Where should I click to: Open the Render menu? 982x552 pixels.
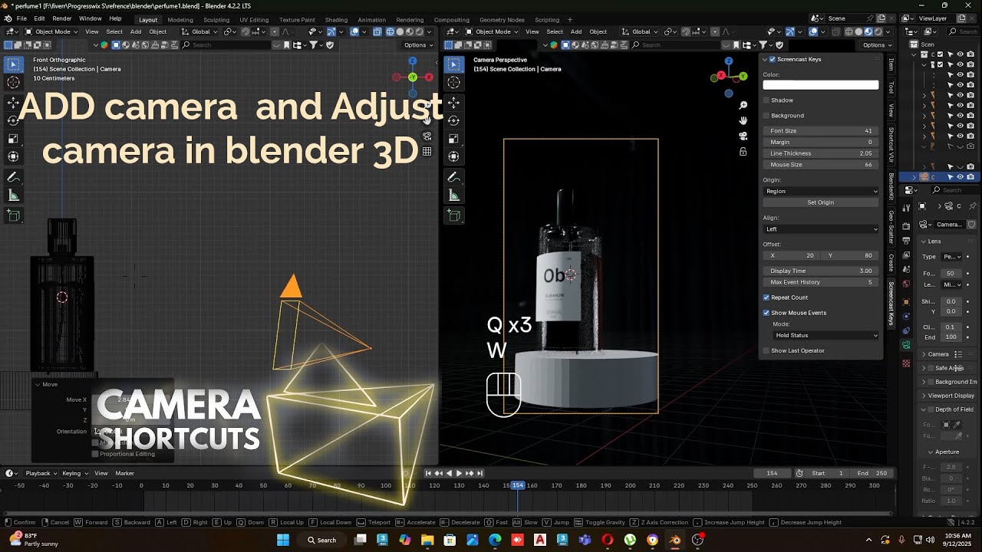pos(62,18)
